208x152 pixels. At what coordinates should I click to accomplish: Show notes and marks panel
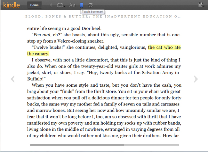coord(201,5)
